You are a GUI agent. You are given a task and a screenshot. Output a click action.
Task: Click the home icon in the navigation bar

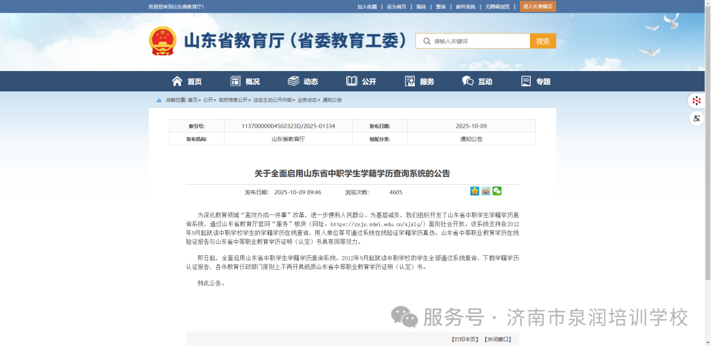click(177, 81)
